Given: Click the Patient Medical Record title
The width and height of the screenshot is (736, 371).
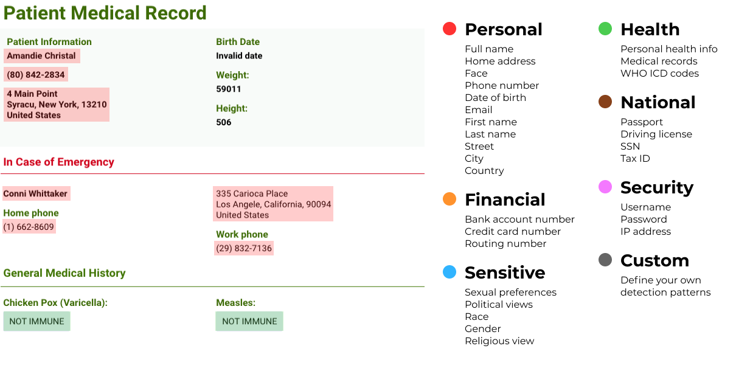Looking at the screenshot, I should 105,13.
